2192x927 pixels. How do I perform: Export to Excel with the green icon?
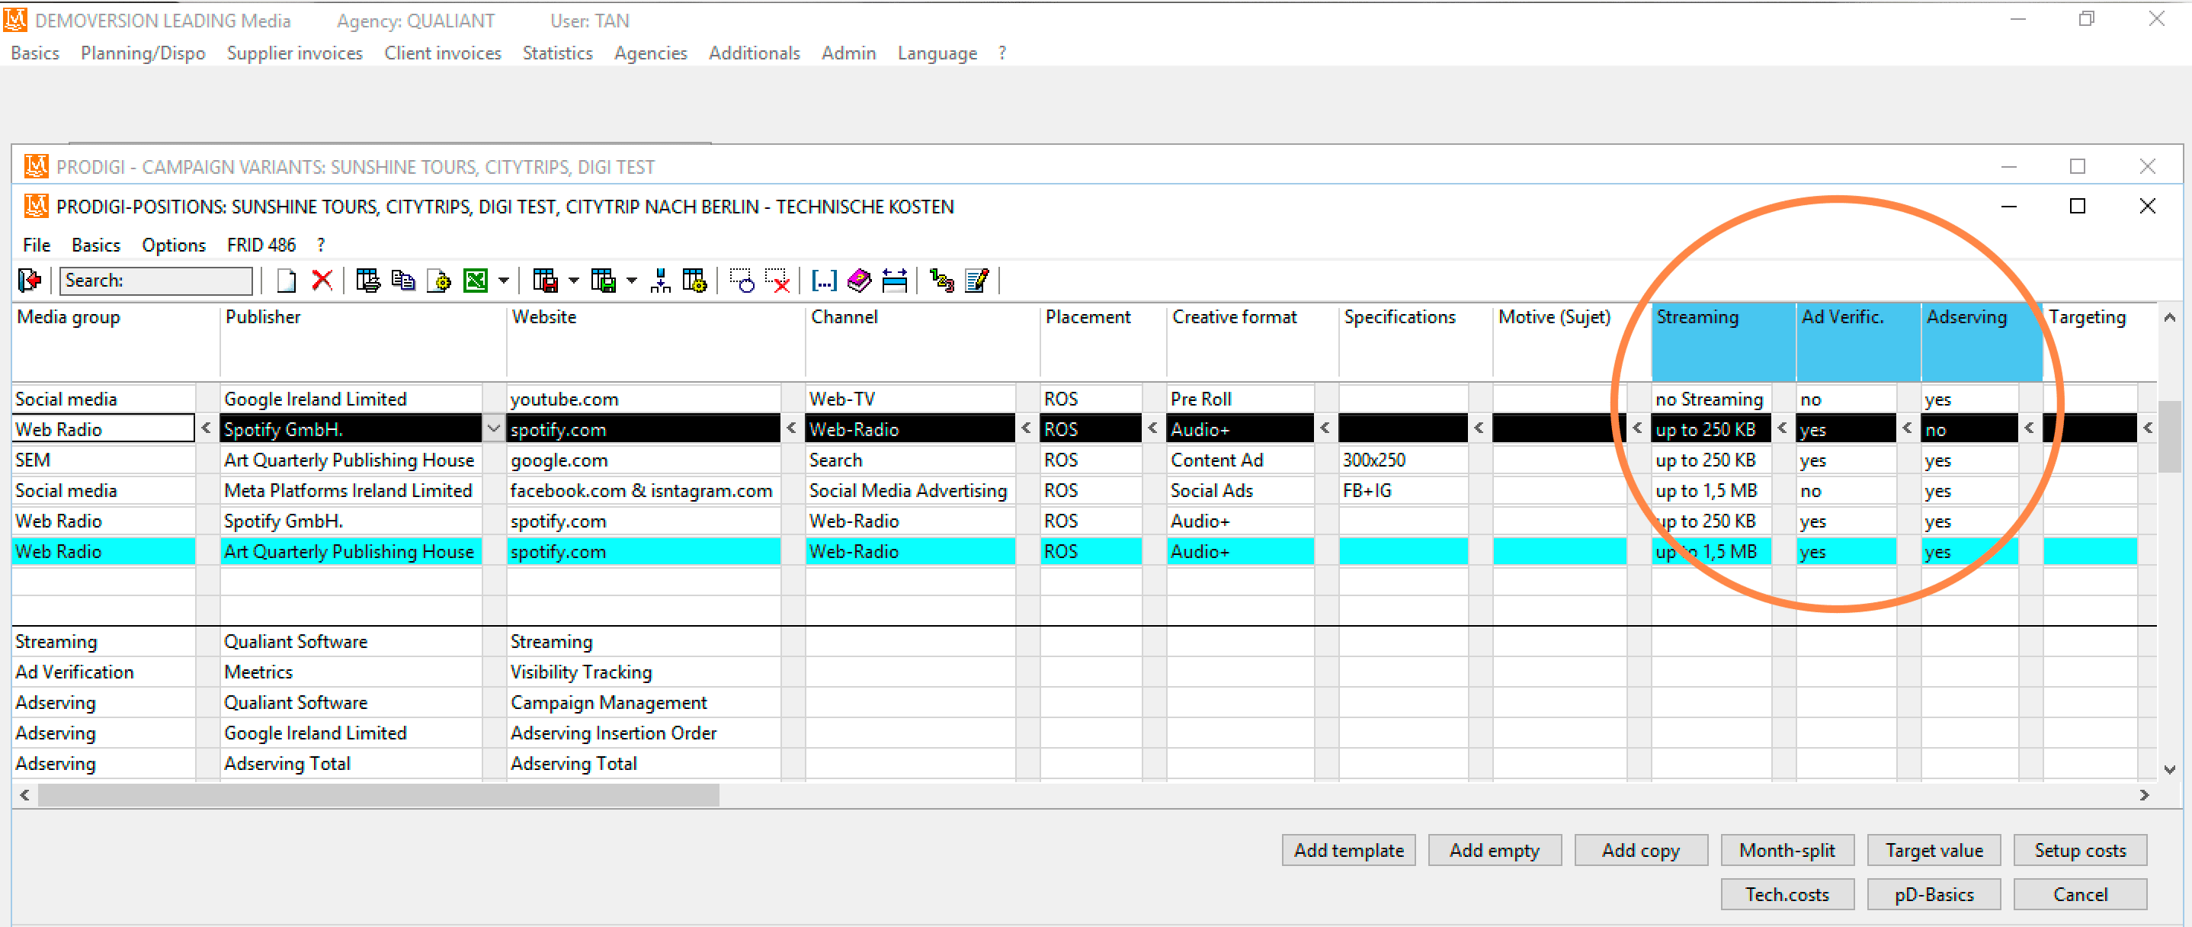point(475,280)
